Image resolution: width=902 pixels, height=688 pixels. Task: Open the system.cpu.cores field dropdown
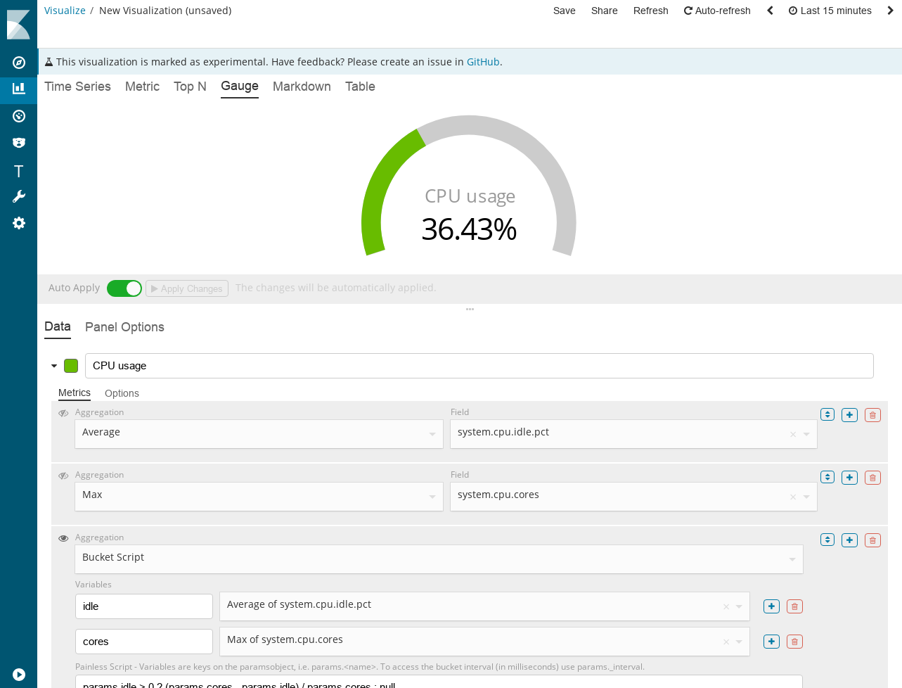(x=633, y=496)
